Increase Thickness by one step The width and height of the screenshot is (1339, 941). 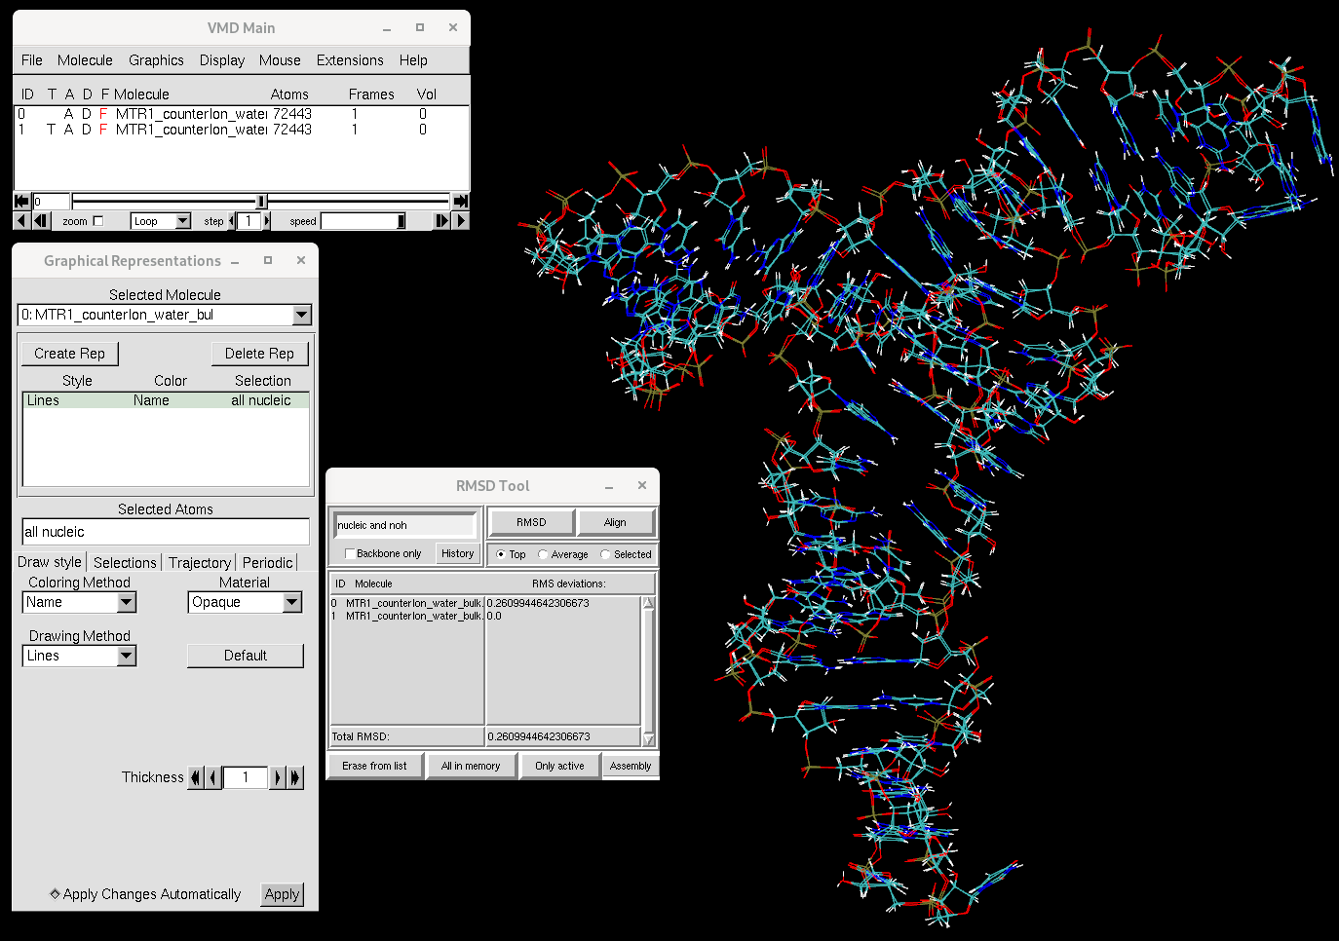[278, 777]
